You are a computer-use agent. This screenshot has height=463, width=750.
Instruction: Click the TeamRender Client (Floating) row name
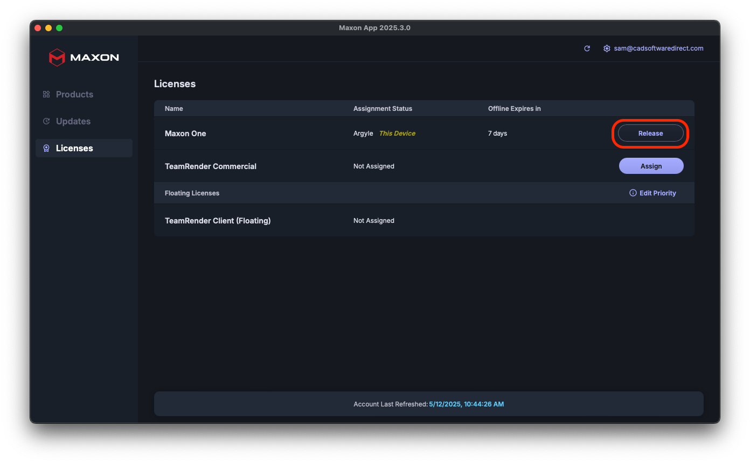click(218, 221)
